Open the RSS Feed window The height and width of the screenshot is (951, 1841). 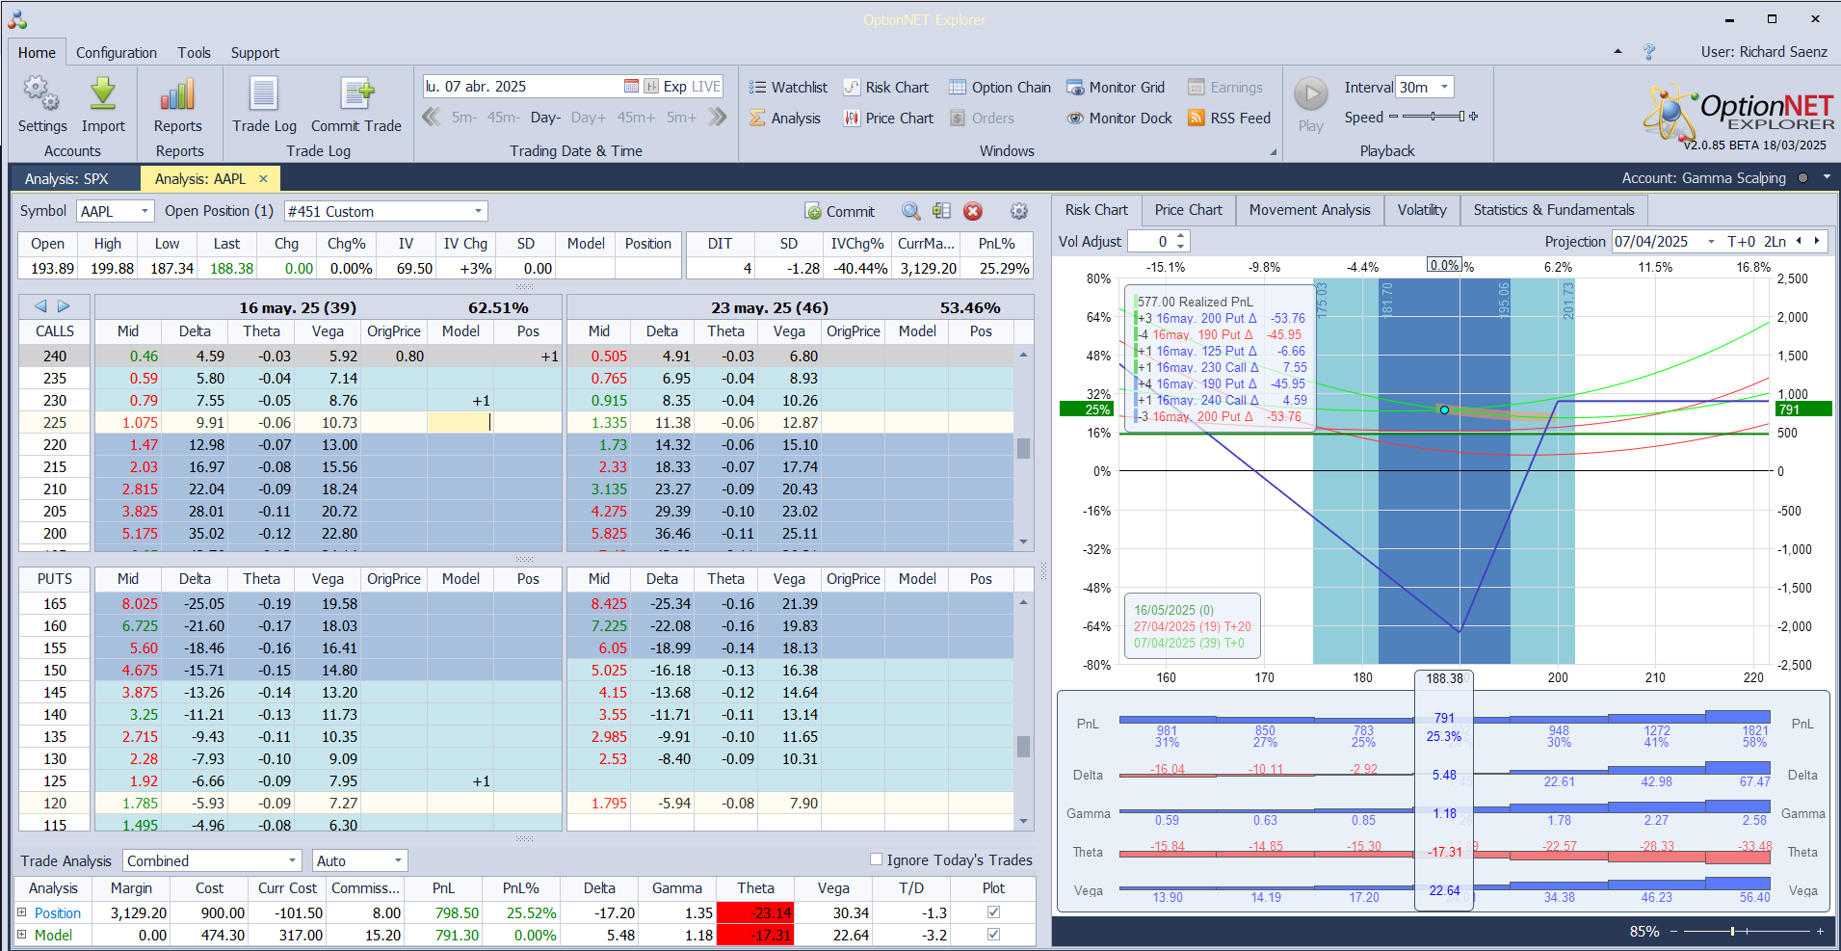tap(1229, 118)
